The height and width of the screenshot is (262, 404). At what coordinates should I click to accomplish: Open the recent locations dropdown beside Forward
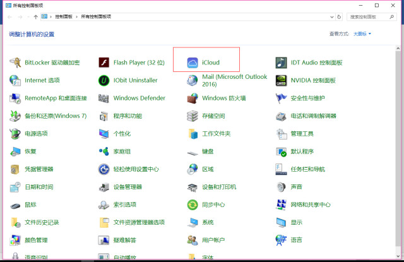[x=28, y=17]
